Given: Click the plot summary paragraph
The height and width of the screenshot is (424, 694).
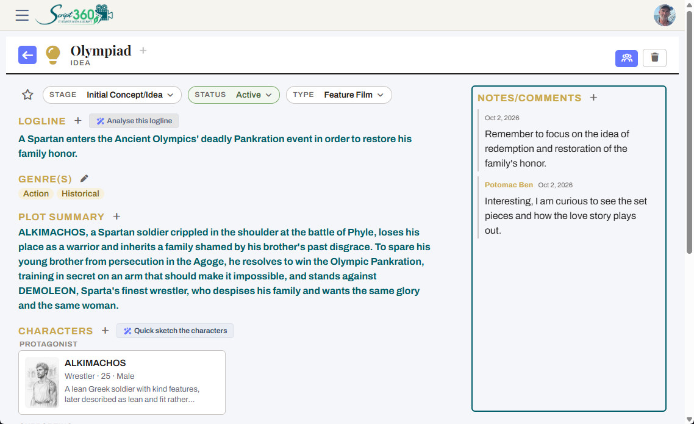Looking at the screenshot, I should (x=224, y=268).
